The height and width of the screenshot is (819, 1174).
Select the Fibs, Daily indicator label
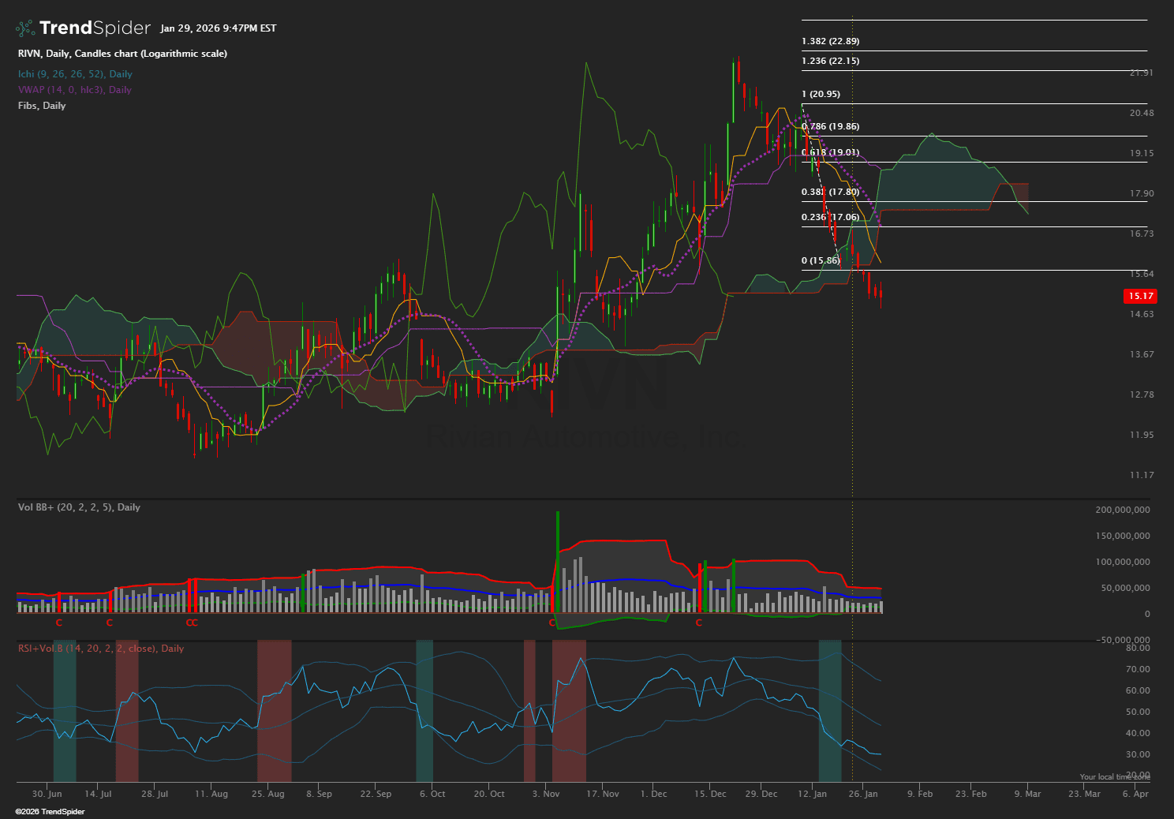(42, 106)
